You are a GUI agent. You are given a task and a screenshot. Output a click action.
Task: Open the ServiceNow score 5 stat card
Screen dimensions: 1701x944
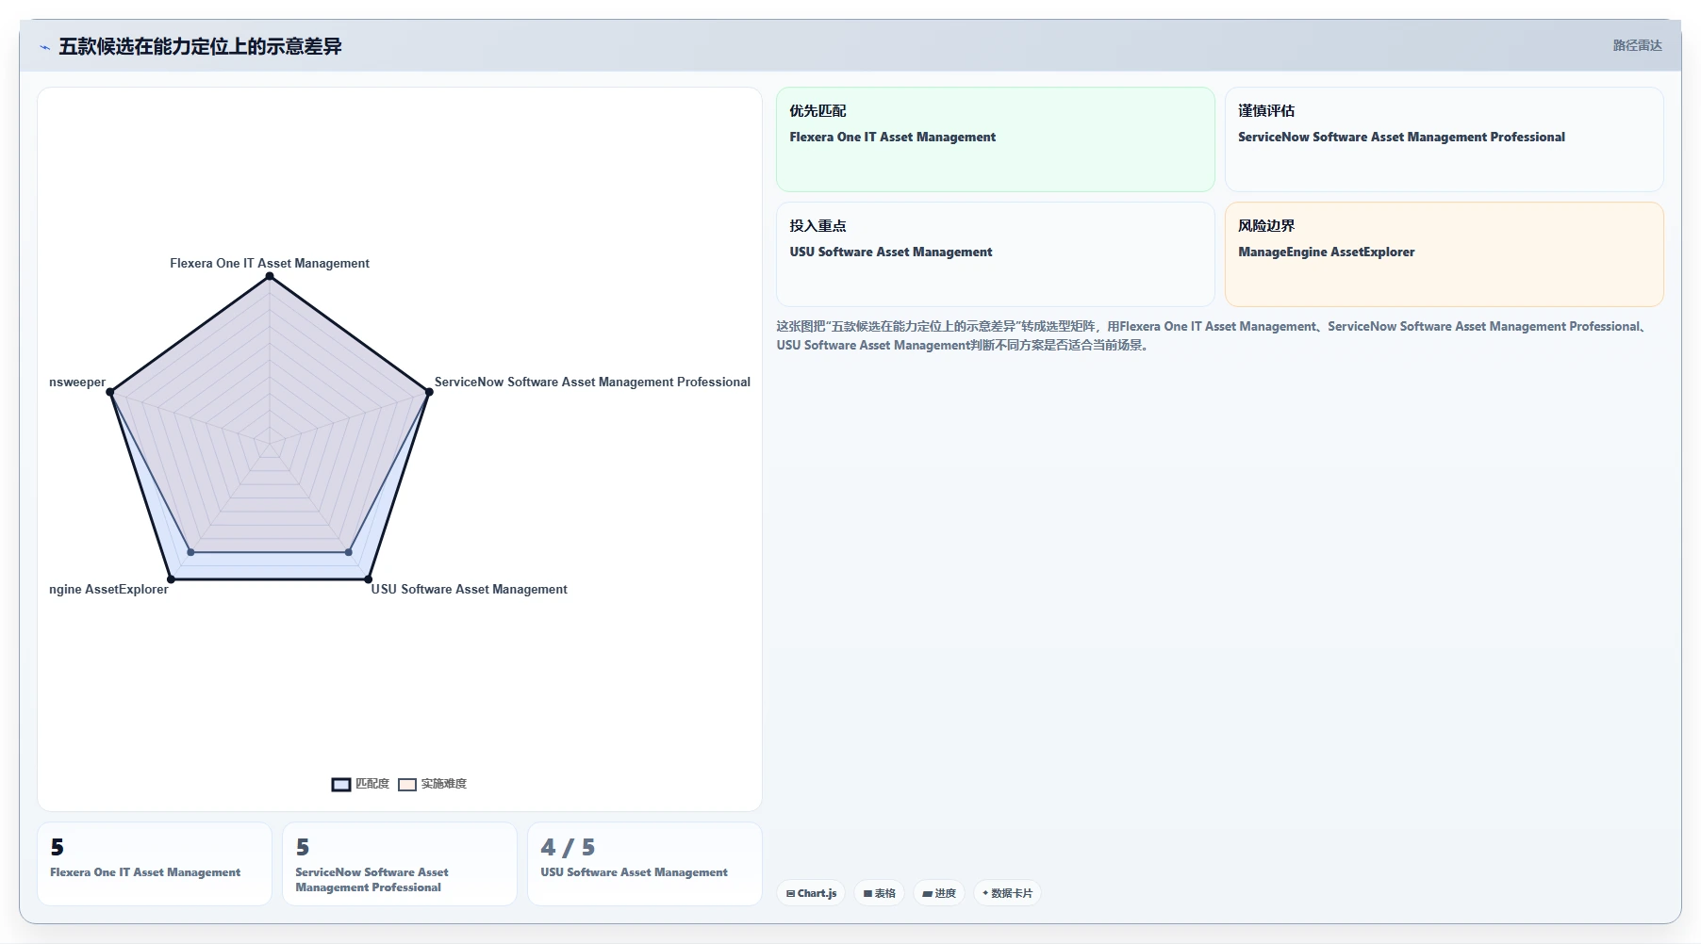click(400, 864)
